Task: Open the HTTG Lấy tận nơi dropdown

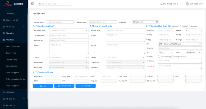Action: coord(193,53)
